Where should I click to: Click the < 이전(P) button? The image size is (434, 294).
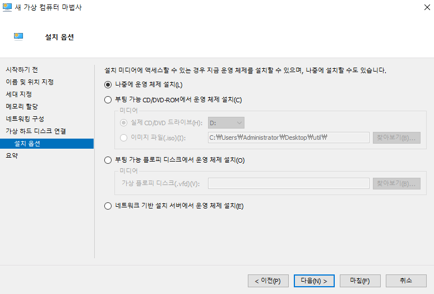coord(268,281)
